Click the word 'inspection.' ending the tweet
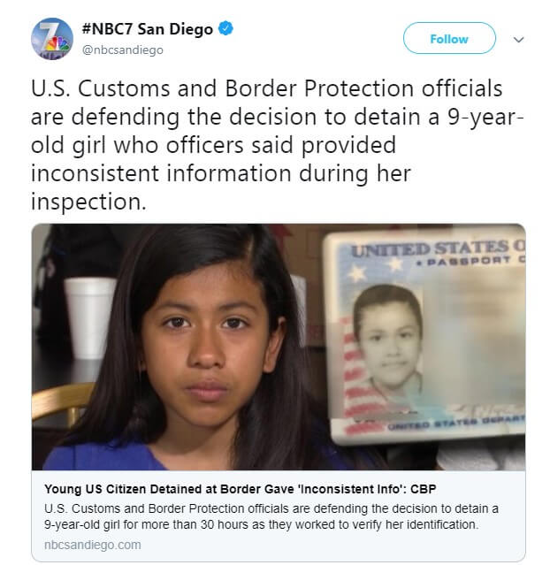Image resolution: width=550 pixels, height=565 pixels. [x=88, y=202]
